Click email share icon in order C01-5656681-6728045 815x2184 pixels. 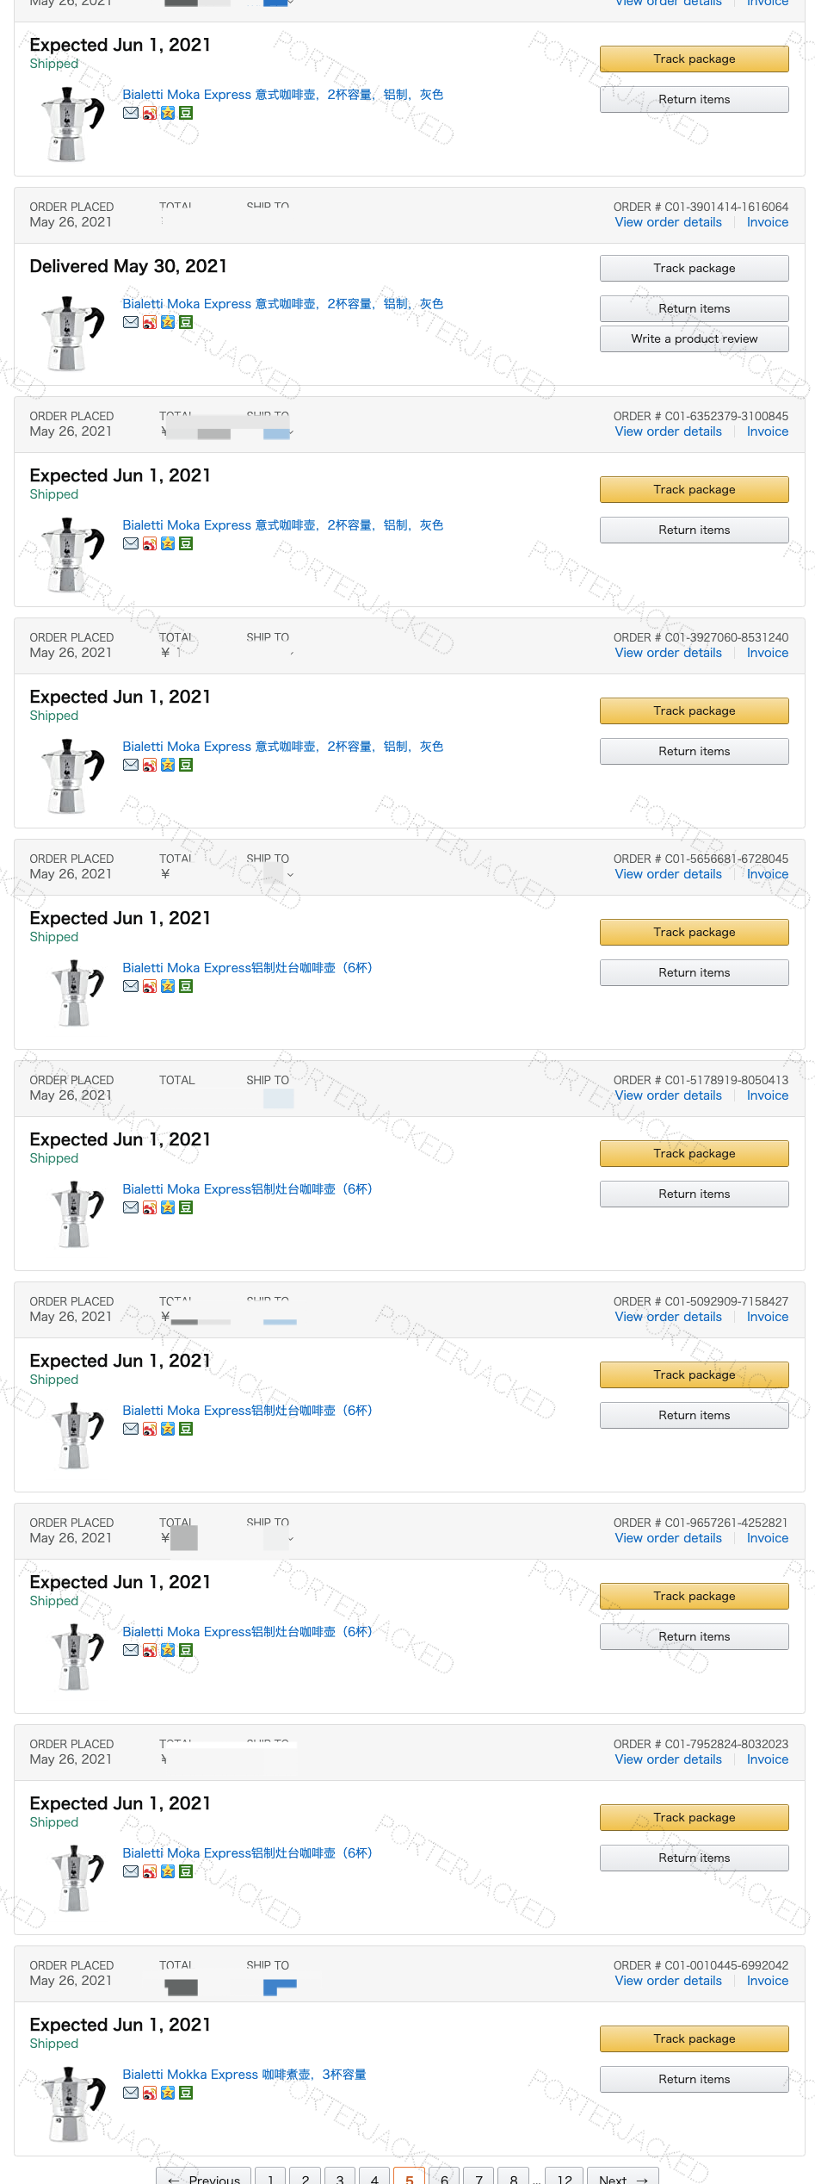131,986
